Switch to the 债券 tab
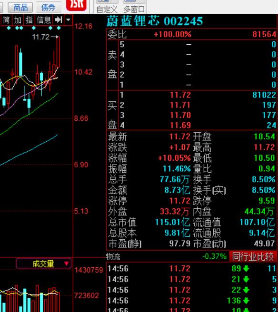 (49, 8)
